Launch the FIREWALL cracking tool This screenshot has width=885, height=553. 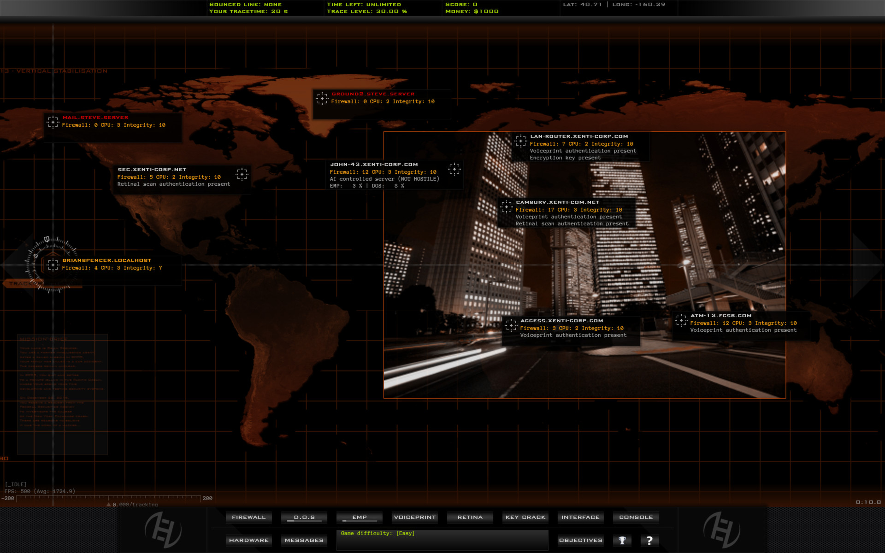248,517
